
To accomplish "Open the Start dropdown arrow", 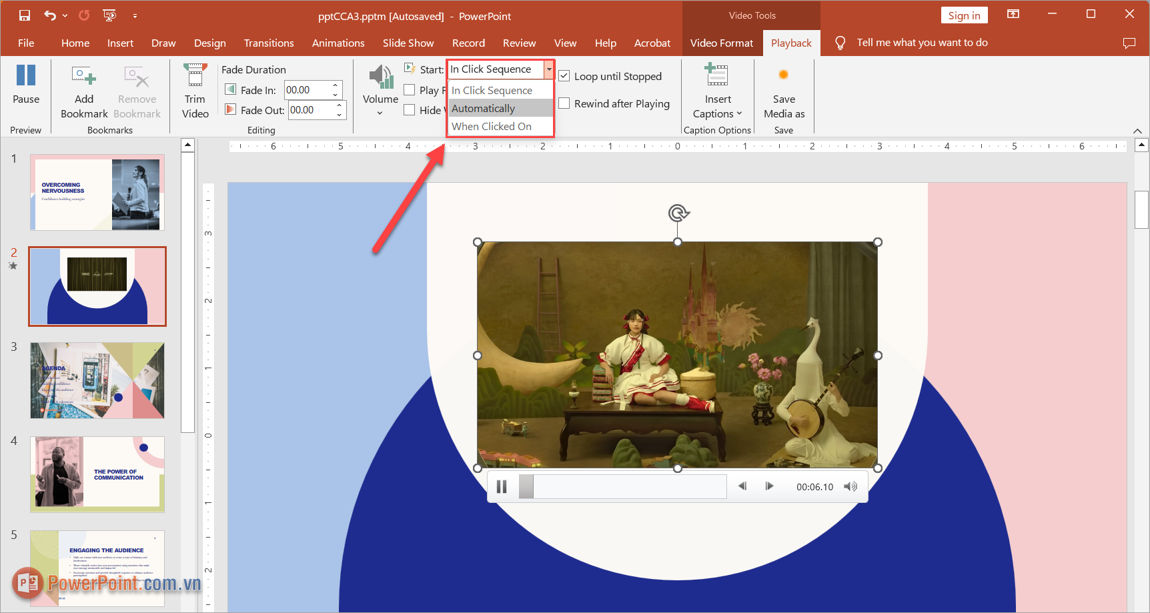I will coord(548,69).
